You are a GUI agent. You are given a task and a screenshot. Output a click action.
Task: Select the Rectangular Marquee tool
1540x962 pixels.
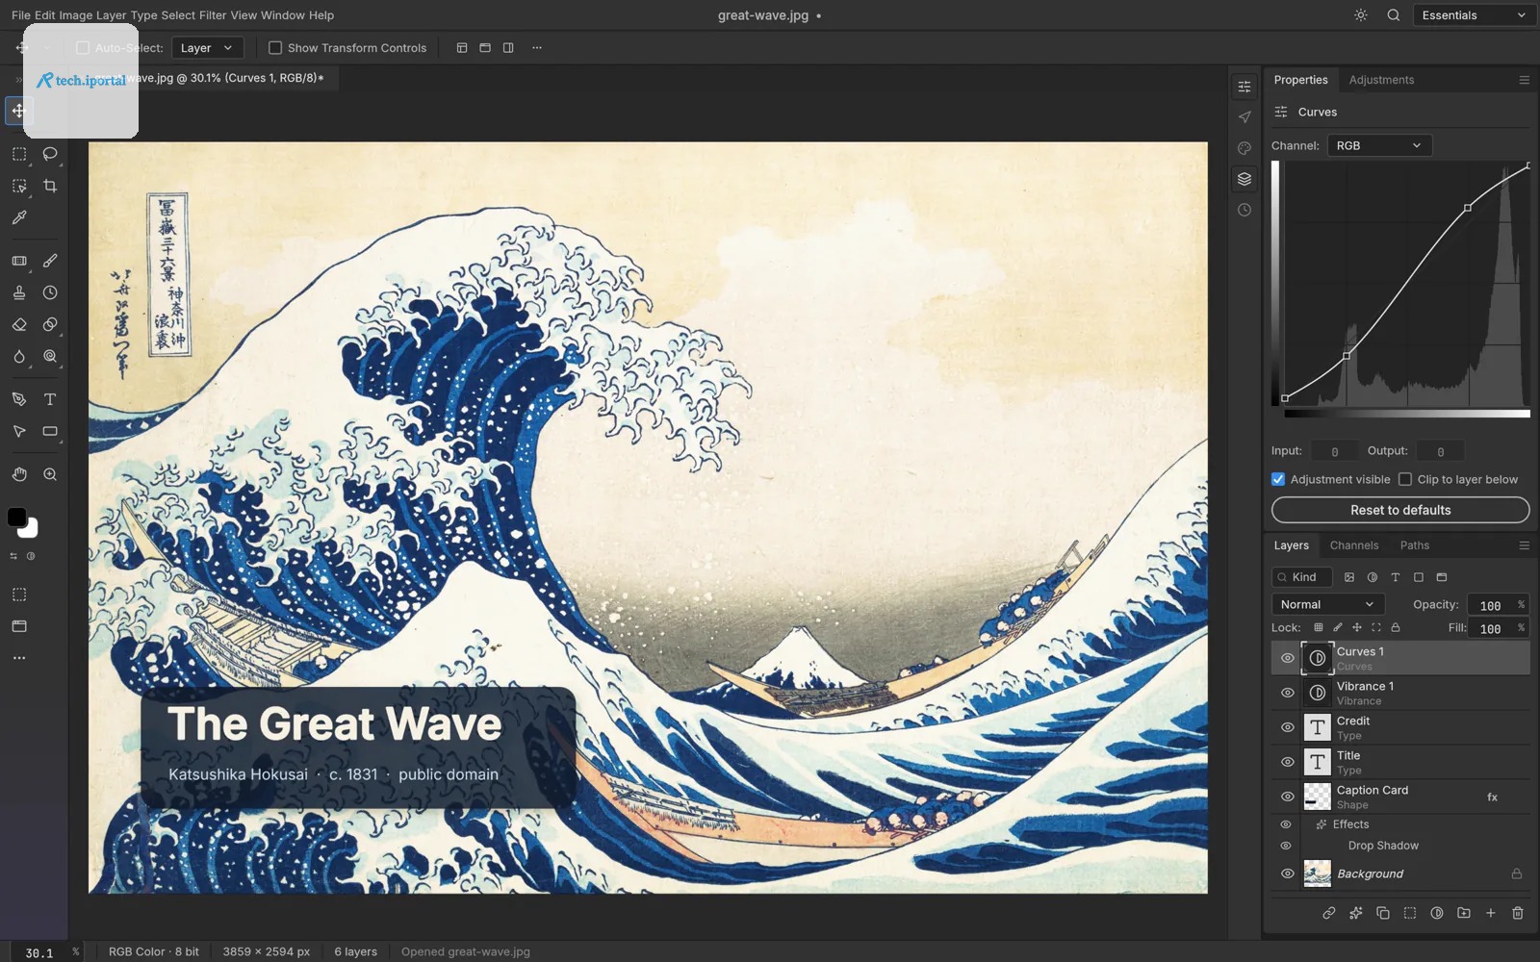coord(19,154)
